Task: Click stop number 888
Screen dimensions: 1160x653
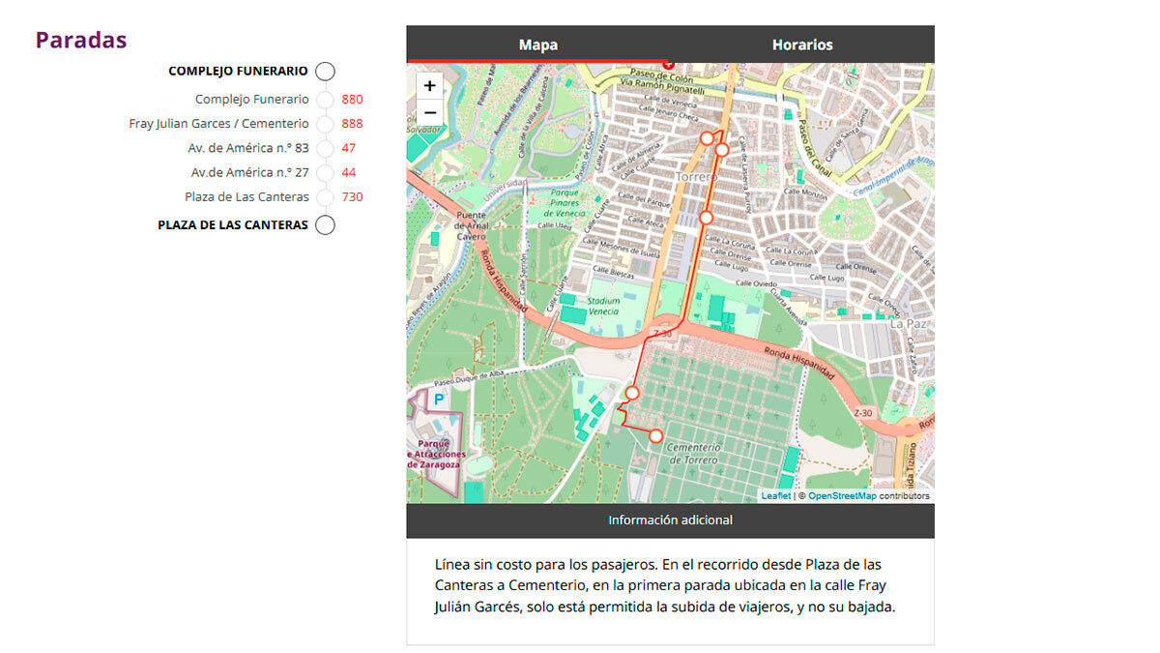Action: coord(352,124)
